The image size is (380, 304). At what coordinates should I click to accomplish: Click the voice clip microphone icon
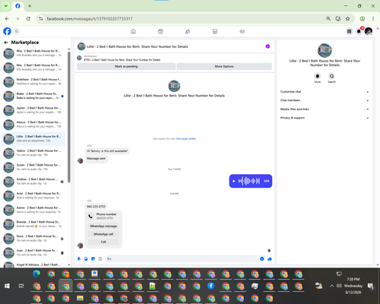(79, 258)
